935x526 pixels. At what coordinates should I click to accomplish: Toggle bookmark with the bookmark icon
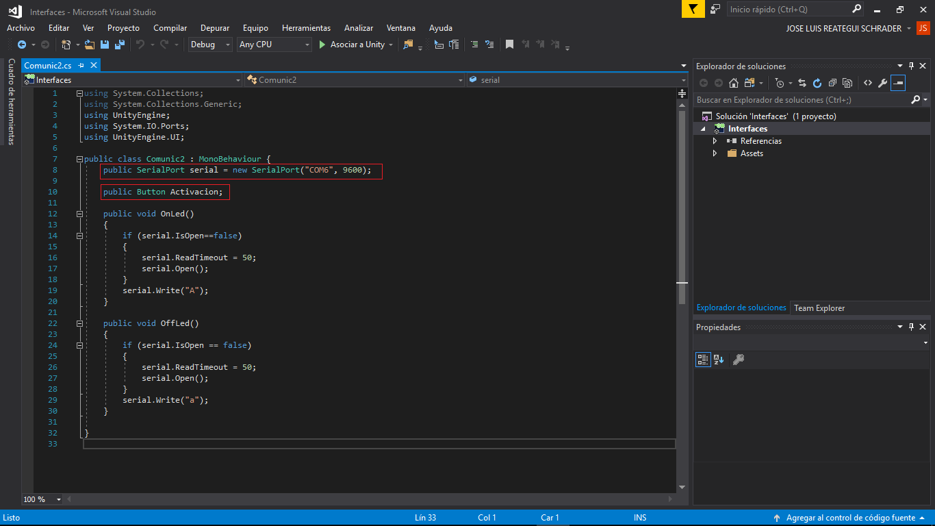coord(509,45)
